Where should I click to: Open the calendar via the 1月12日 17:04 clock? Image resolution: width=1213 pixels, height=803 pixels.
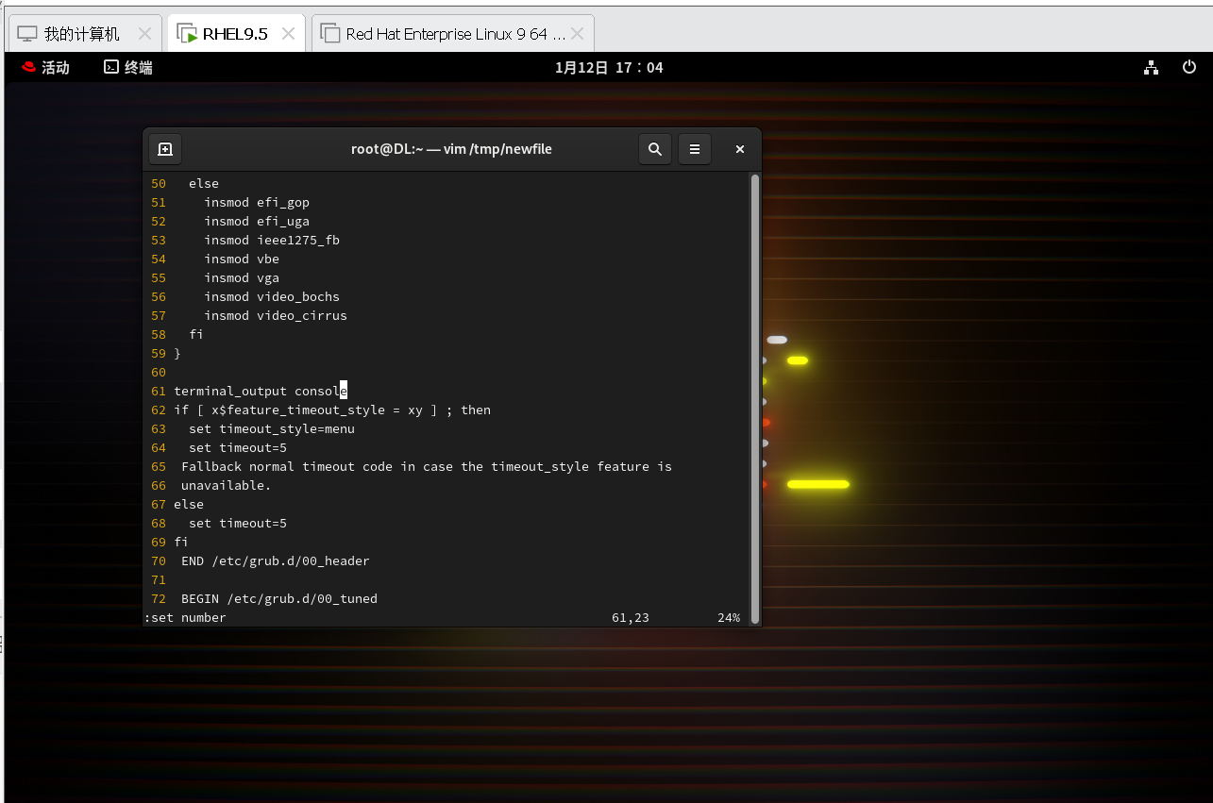point(609,67)
